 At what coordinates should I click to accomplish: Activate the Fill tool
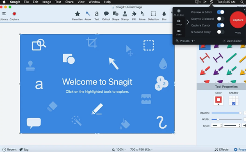tap(134, 16)
